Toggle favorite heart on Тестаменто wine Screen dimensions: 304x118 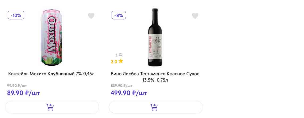(195, 16)
